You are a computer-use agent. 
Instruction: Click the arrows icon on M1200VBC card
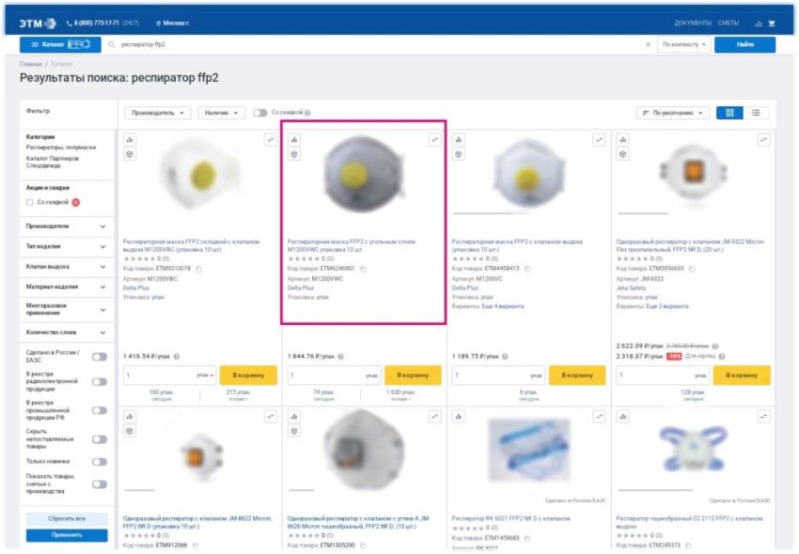pos(271,140)
